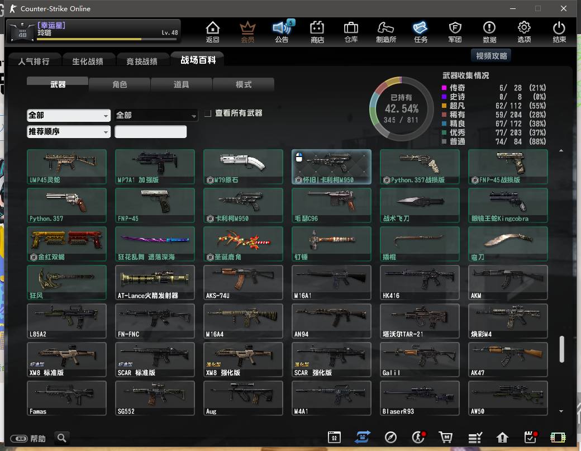Image resolution: width=581 pixels, height=451 pixels.
Task: Toggle the 帮助 help switch
Action: 18,439
